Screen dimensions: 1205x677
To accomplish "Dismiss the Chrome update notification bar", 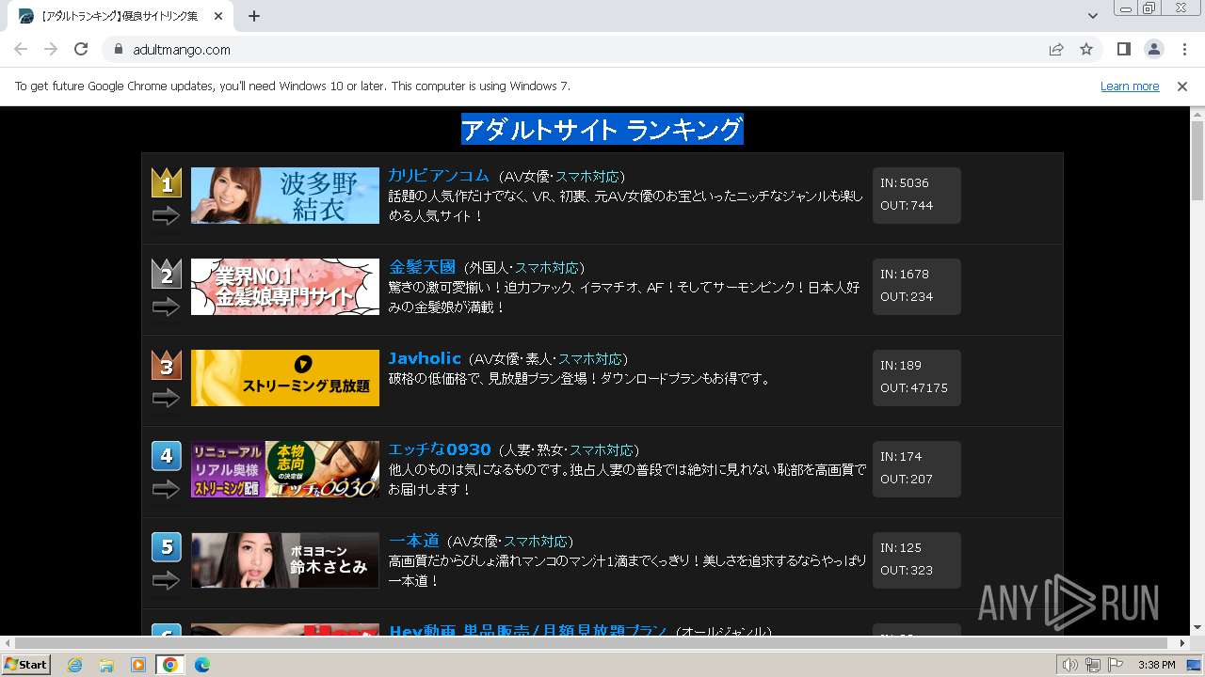I will 1182,87.
